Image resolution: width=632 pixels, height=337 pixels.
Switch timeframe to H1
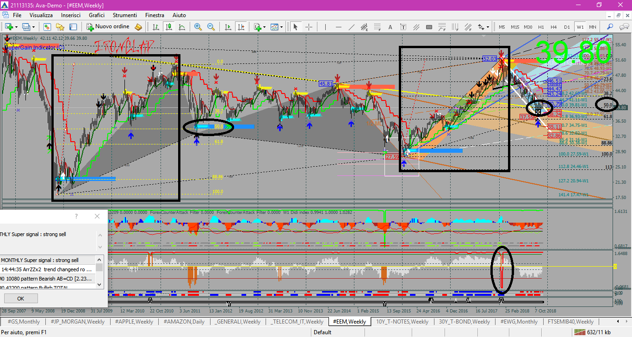pos(541,27)
